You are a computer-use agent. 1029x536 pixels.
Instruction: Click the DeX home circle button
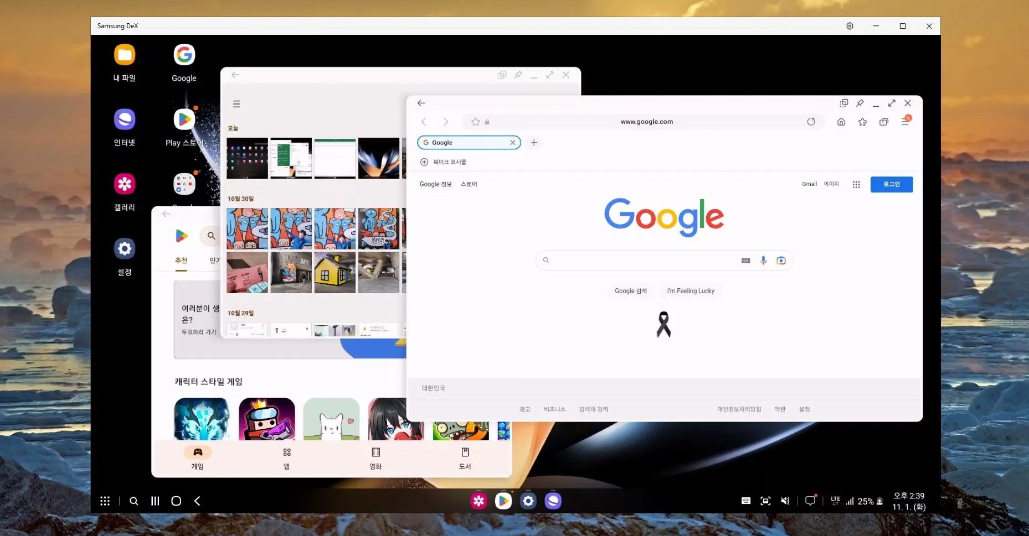(x=176, y=501)
